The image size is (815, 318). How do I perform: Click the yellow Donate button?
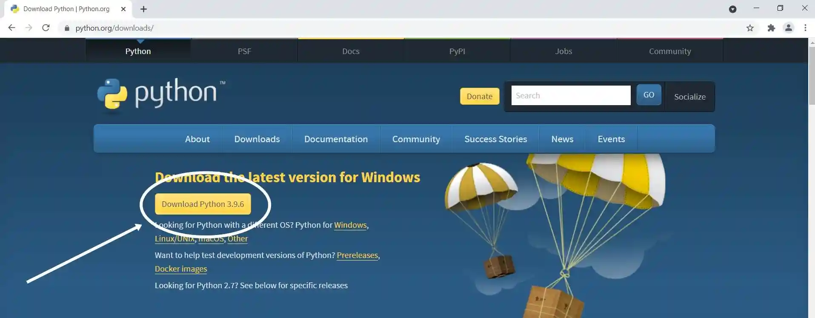(480, 96)
